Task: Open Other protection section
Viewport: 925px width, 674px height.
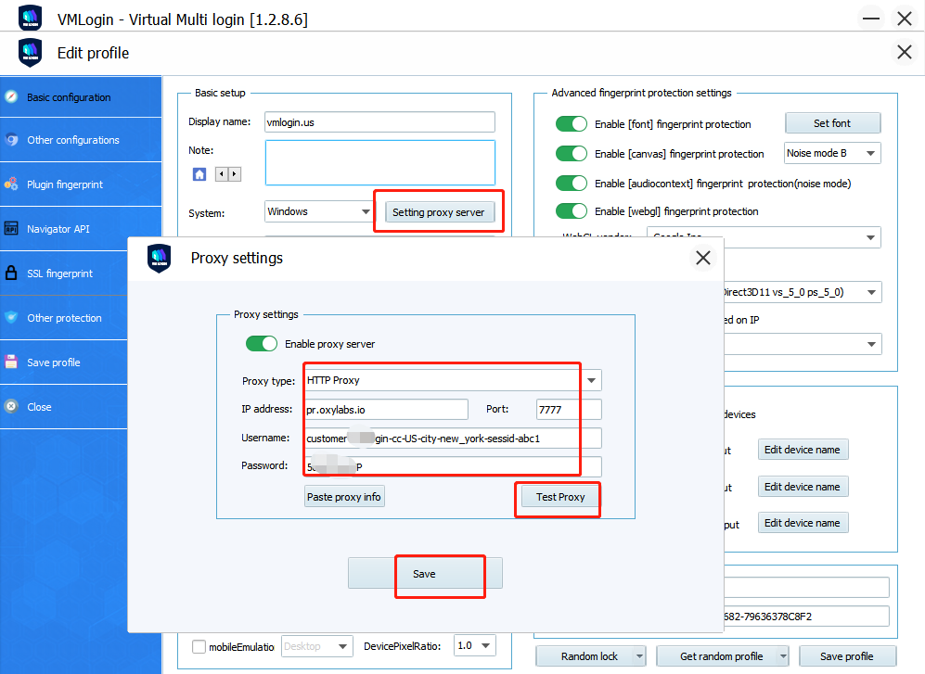Action: (x=64, y=318)
